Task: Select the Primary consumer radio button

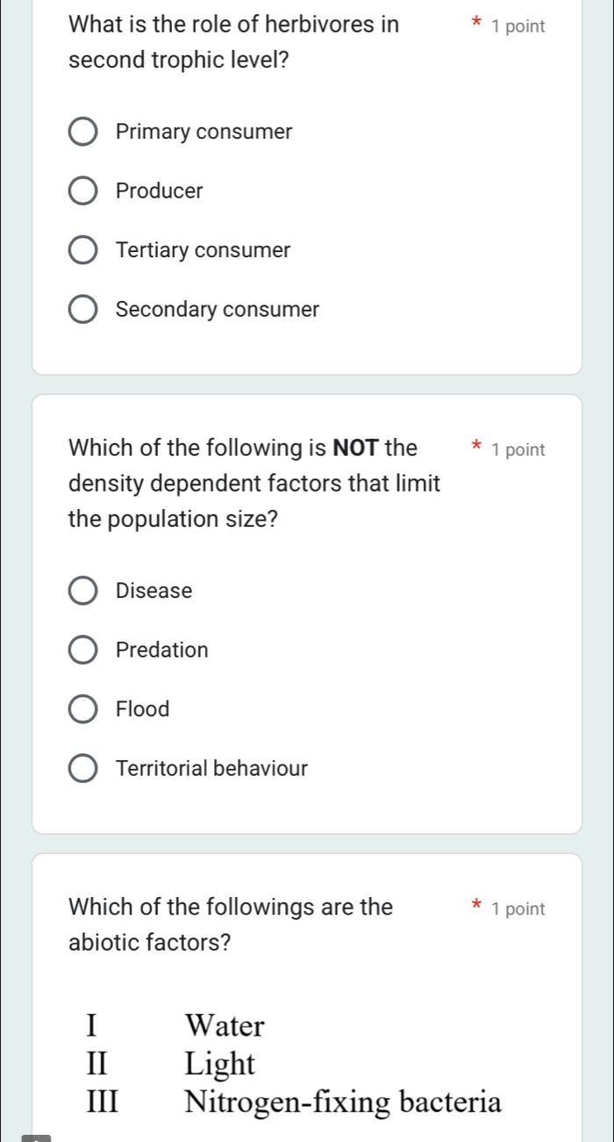Action: coord(82,131)
